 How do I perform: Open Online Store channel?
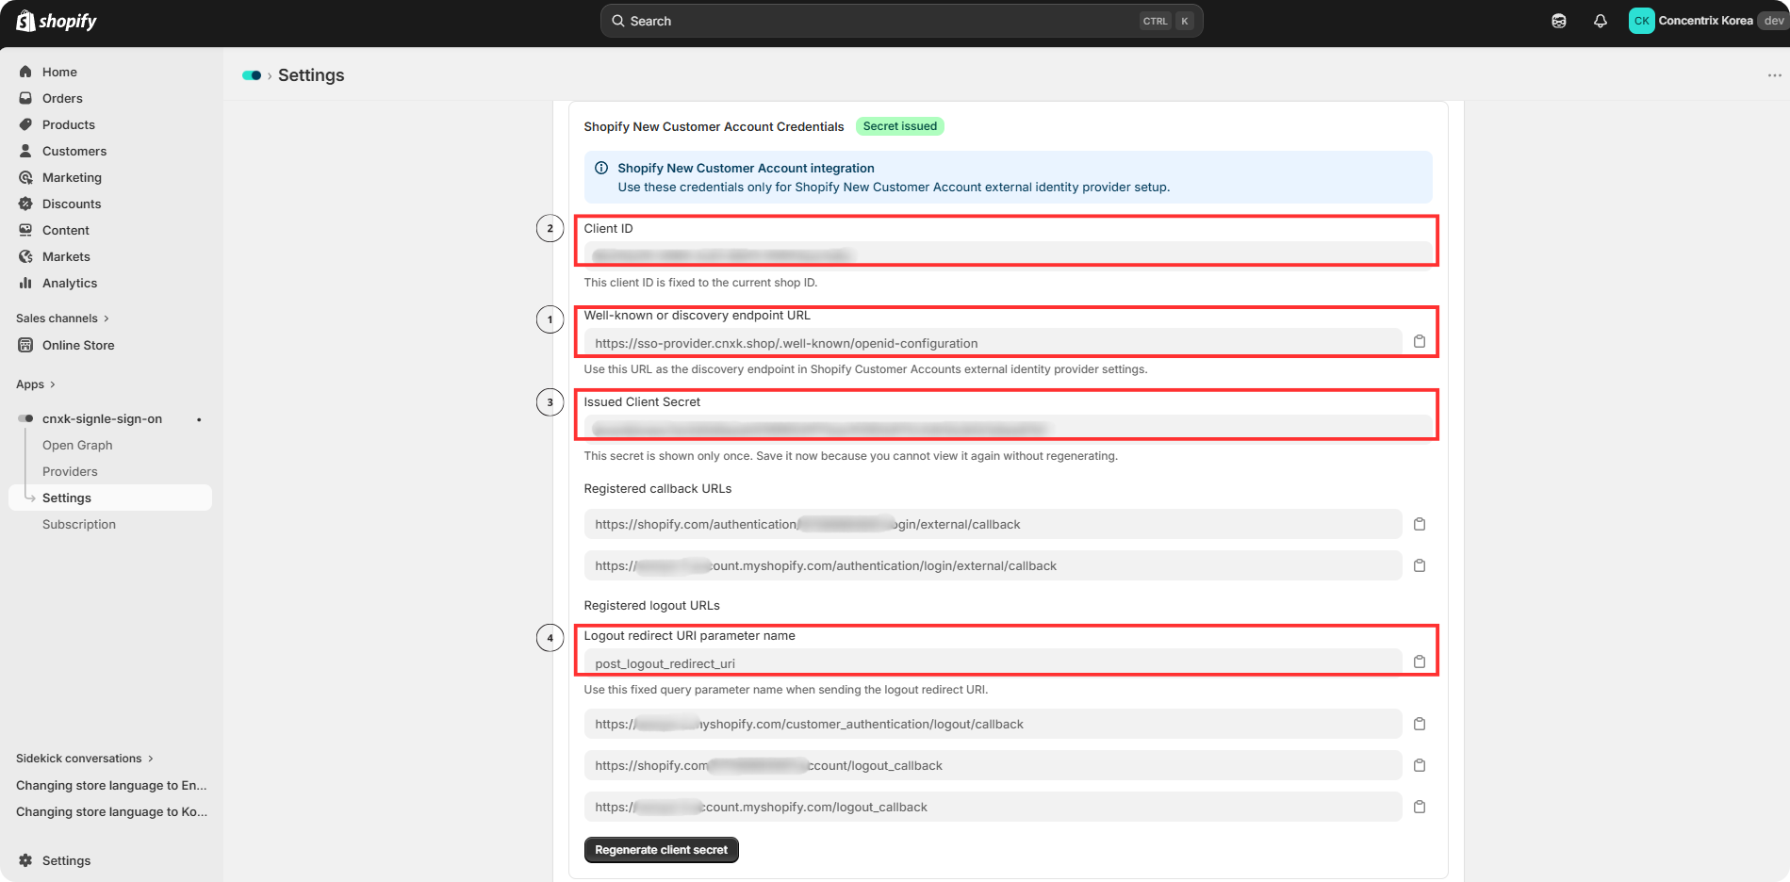[78, 345]
